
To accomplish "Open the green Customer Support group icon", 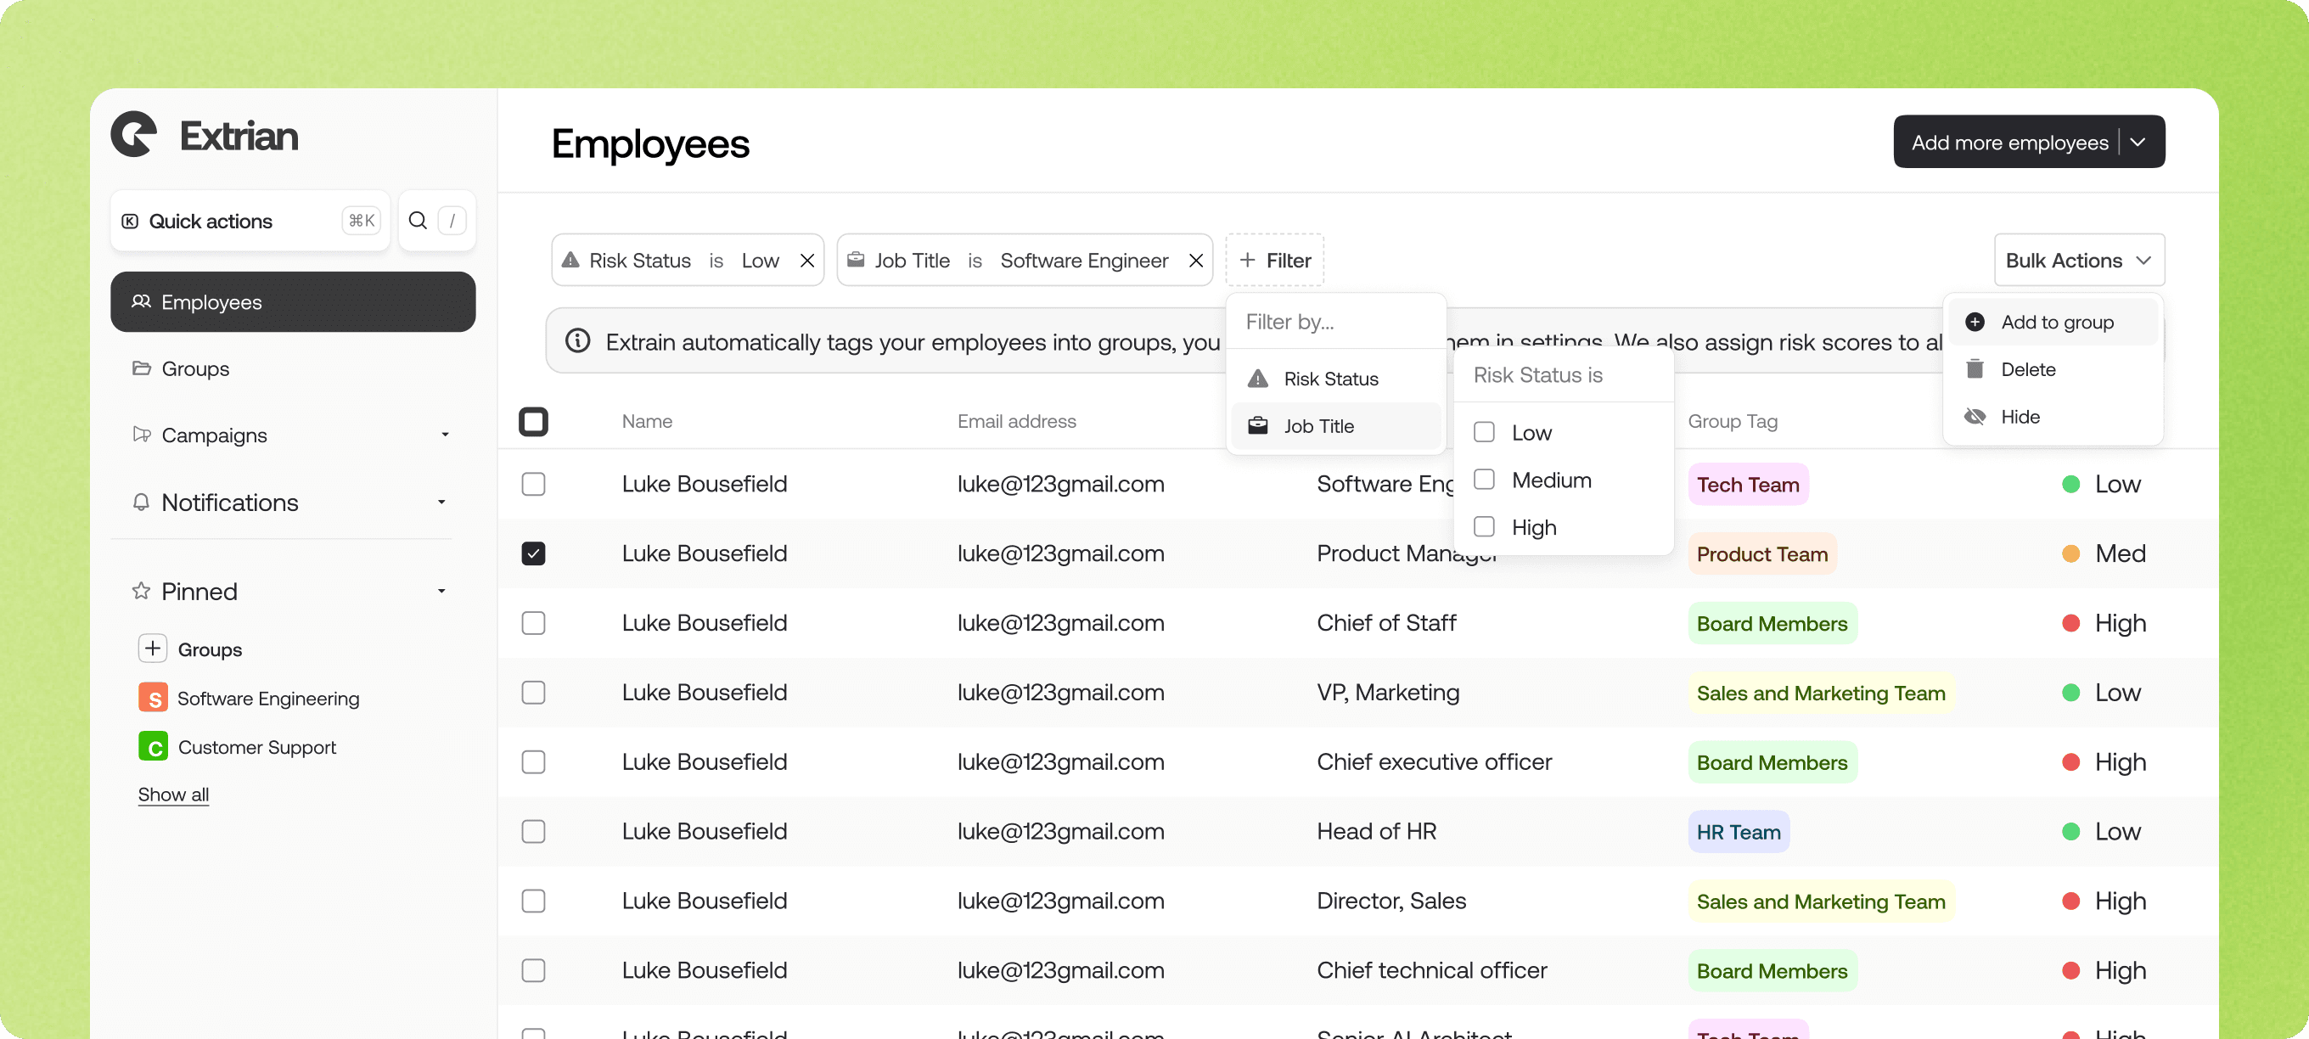I will pyautogui.click(x=154, y=746).
